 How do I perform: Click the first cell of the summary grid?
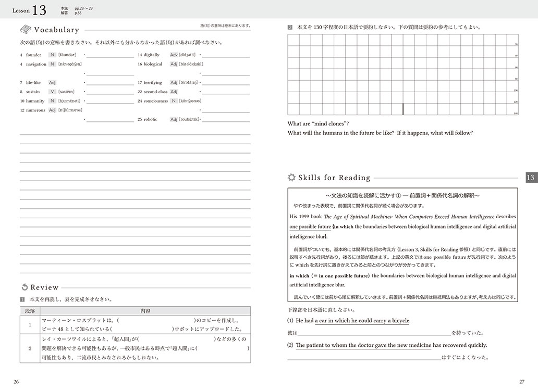click(293, 40)
